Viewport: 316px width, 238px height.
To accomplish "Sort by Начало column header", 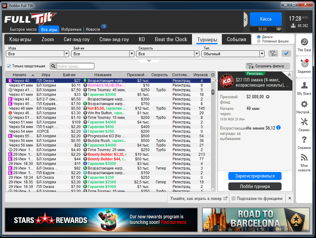I will pyautogui.click(x=20, y=75).
